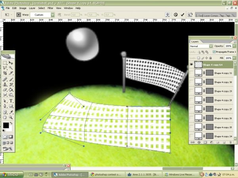Open the Layers panel options menu

235,42
